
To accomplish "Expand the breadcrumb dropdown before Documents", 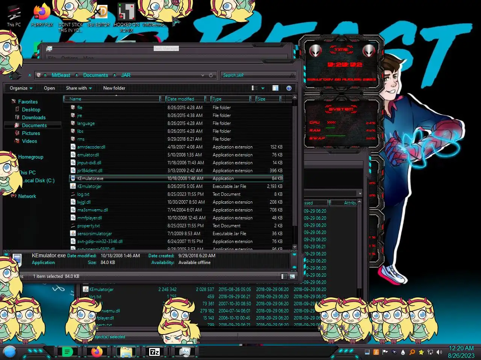I will (x=77, y=75).
